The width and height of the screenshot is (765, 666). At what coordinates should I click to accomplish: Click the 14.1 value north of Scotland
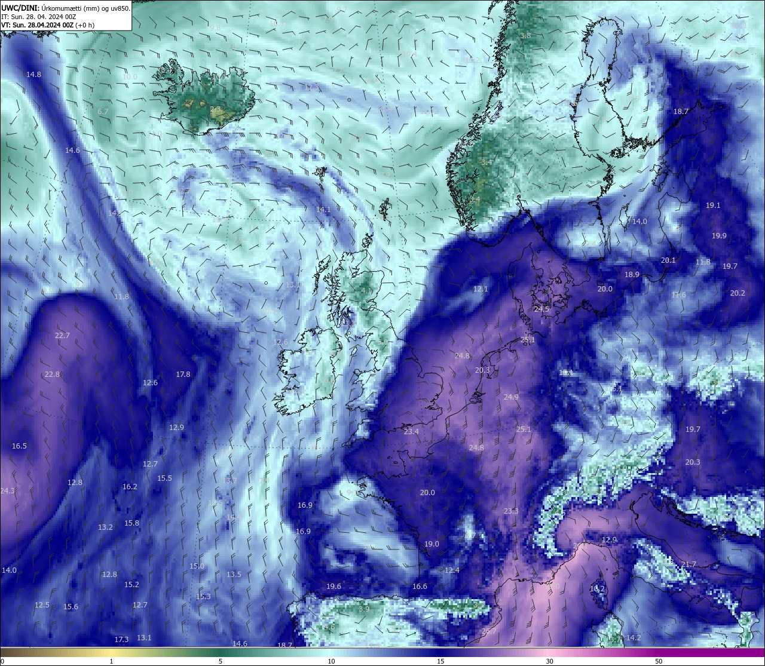[x=323, y=210]
